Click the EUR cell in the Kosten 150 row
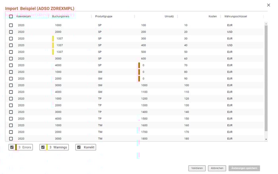Image resolution: width=278 pixels, height=174 pixels. 230,119
